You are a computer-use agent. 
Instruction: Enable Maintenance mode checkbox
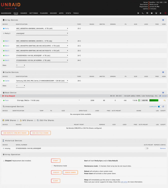[x=52, y=166]
